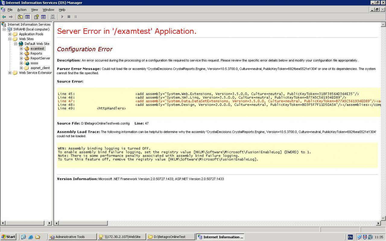Viewport: 386px width, 241px height.
Task: Click the Properties/Help toolbar icon
Action: tap(36, 17)
